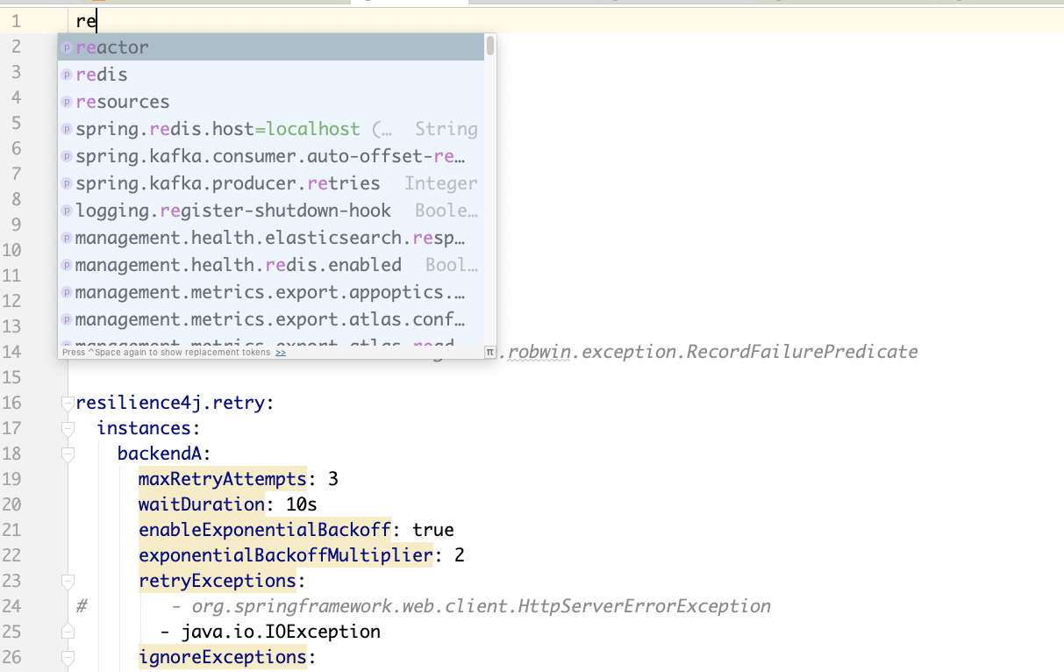Open the ">>" replacement tokens hint link
Image resolution: width=1064 pixels, height=672 pixels.
click(x=281, y=351)
